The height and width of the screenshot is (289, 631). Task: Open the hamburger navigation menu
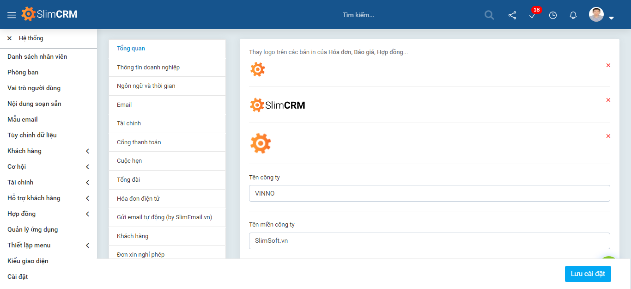(12, 14)
